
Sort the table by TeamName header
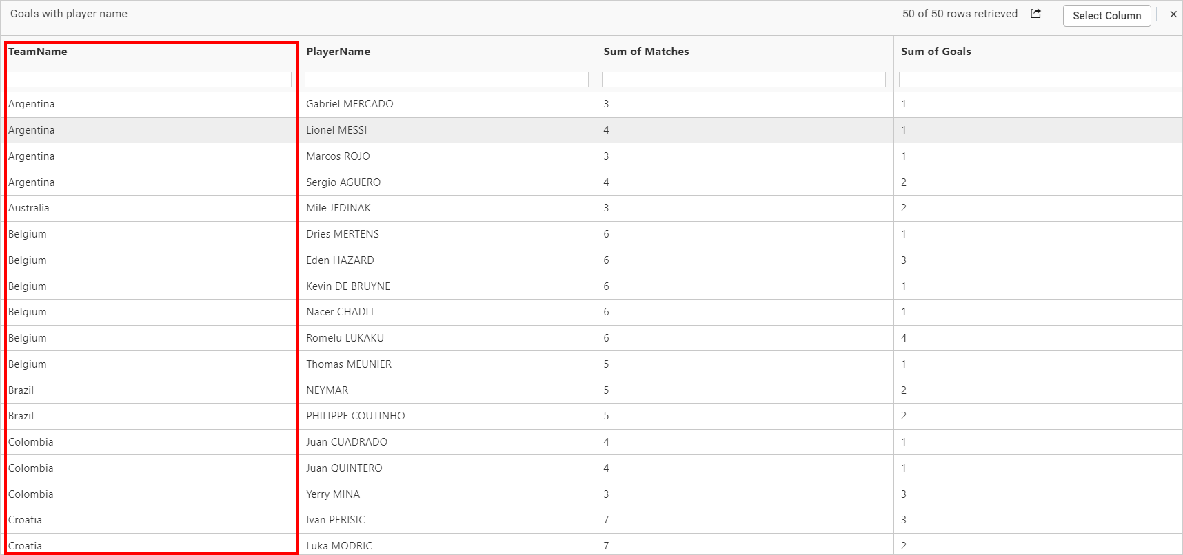coord(38,51)
